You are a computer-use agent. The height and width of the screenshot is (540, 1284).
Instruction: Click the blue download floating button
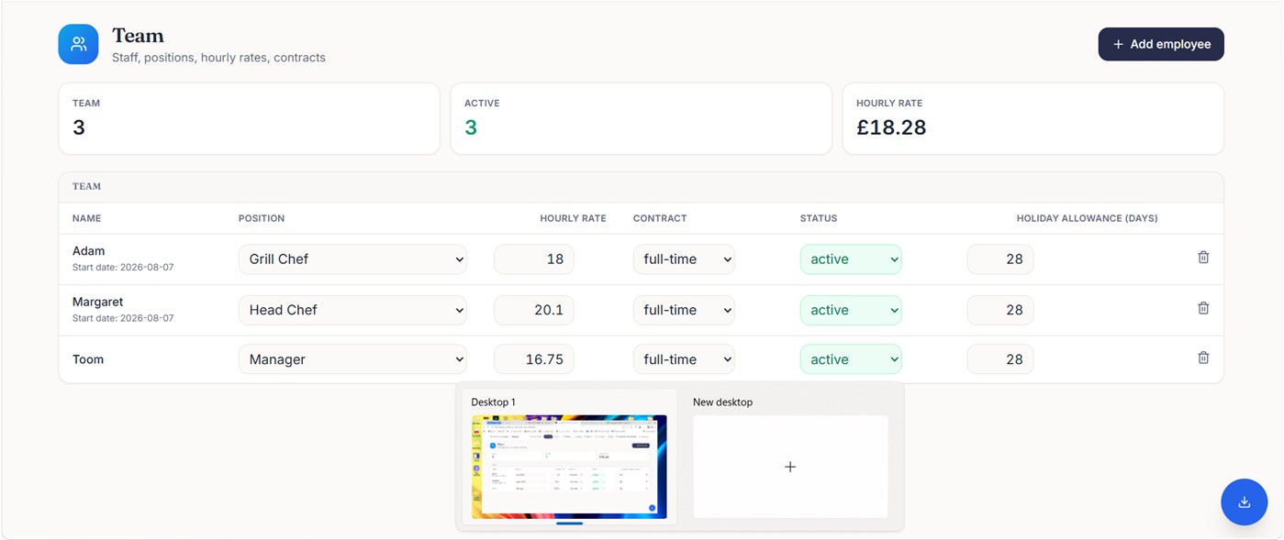click(x=1244, y=501)
